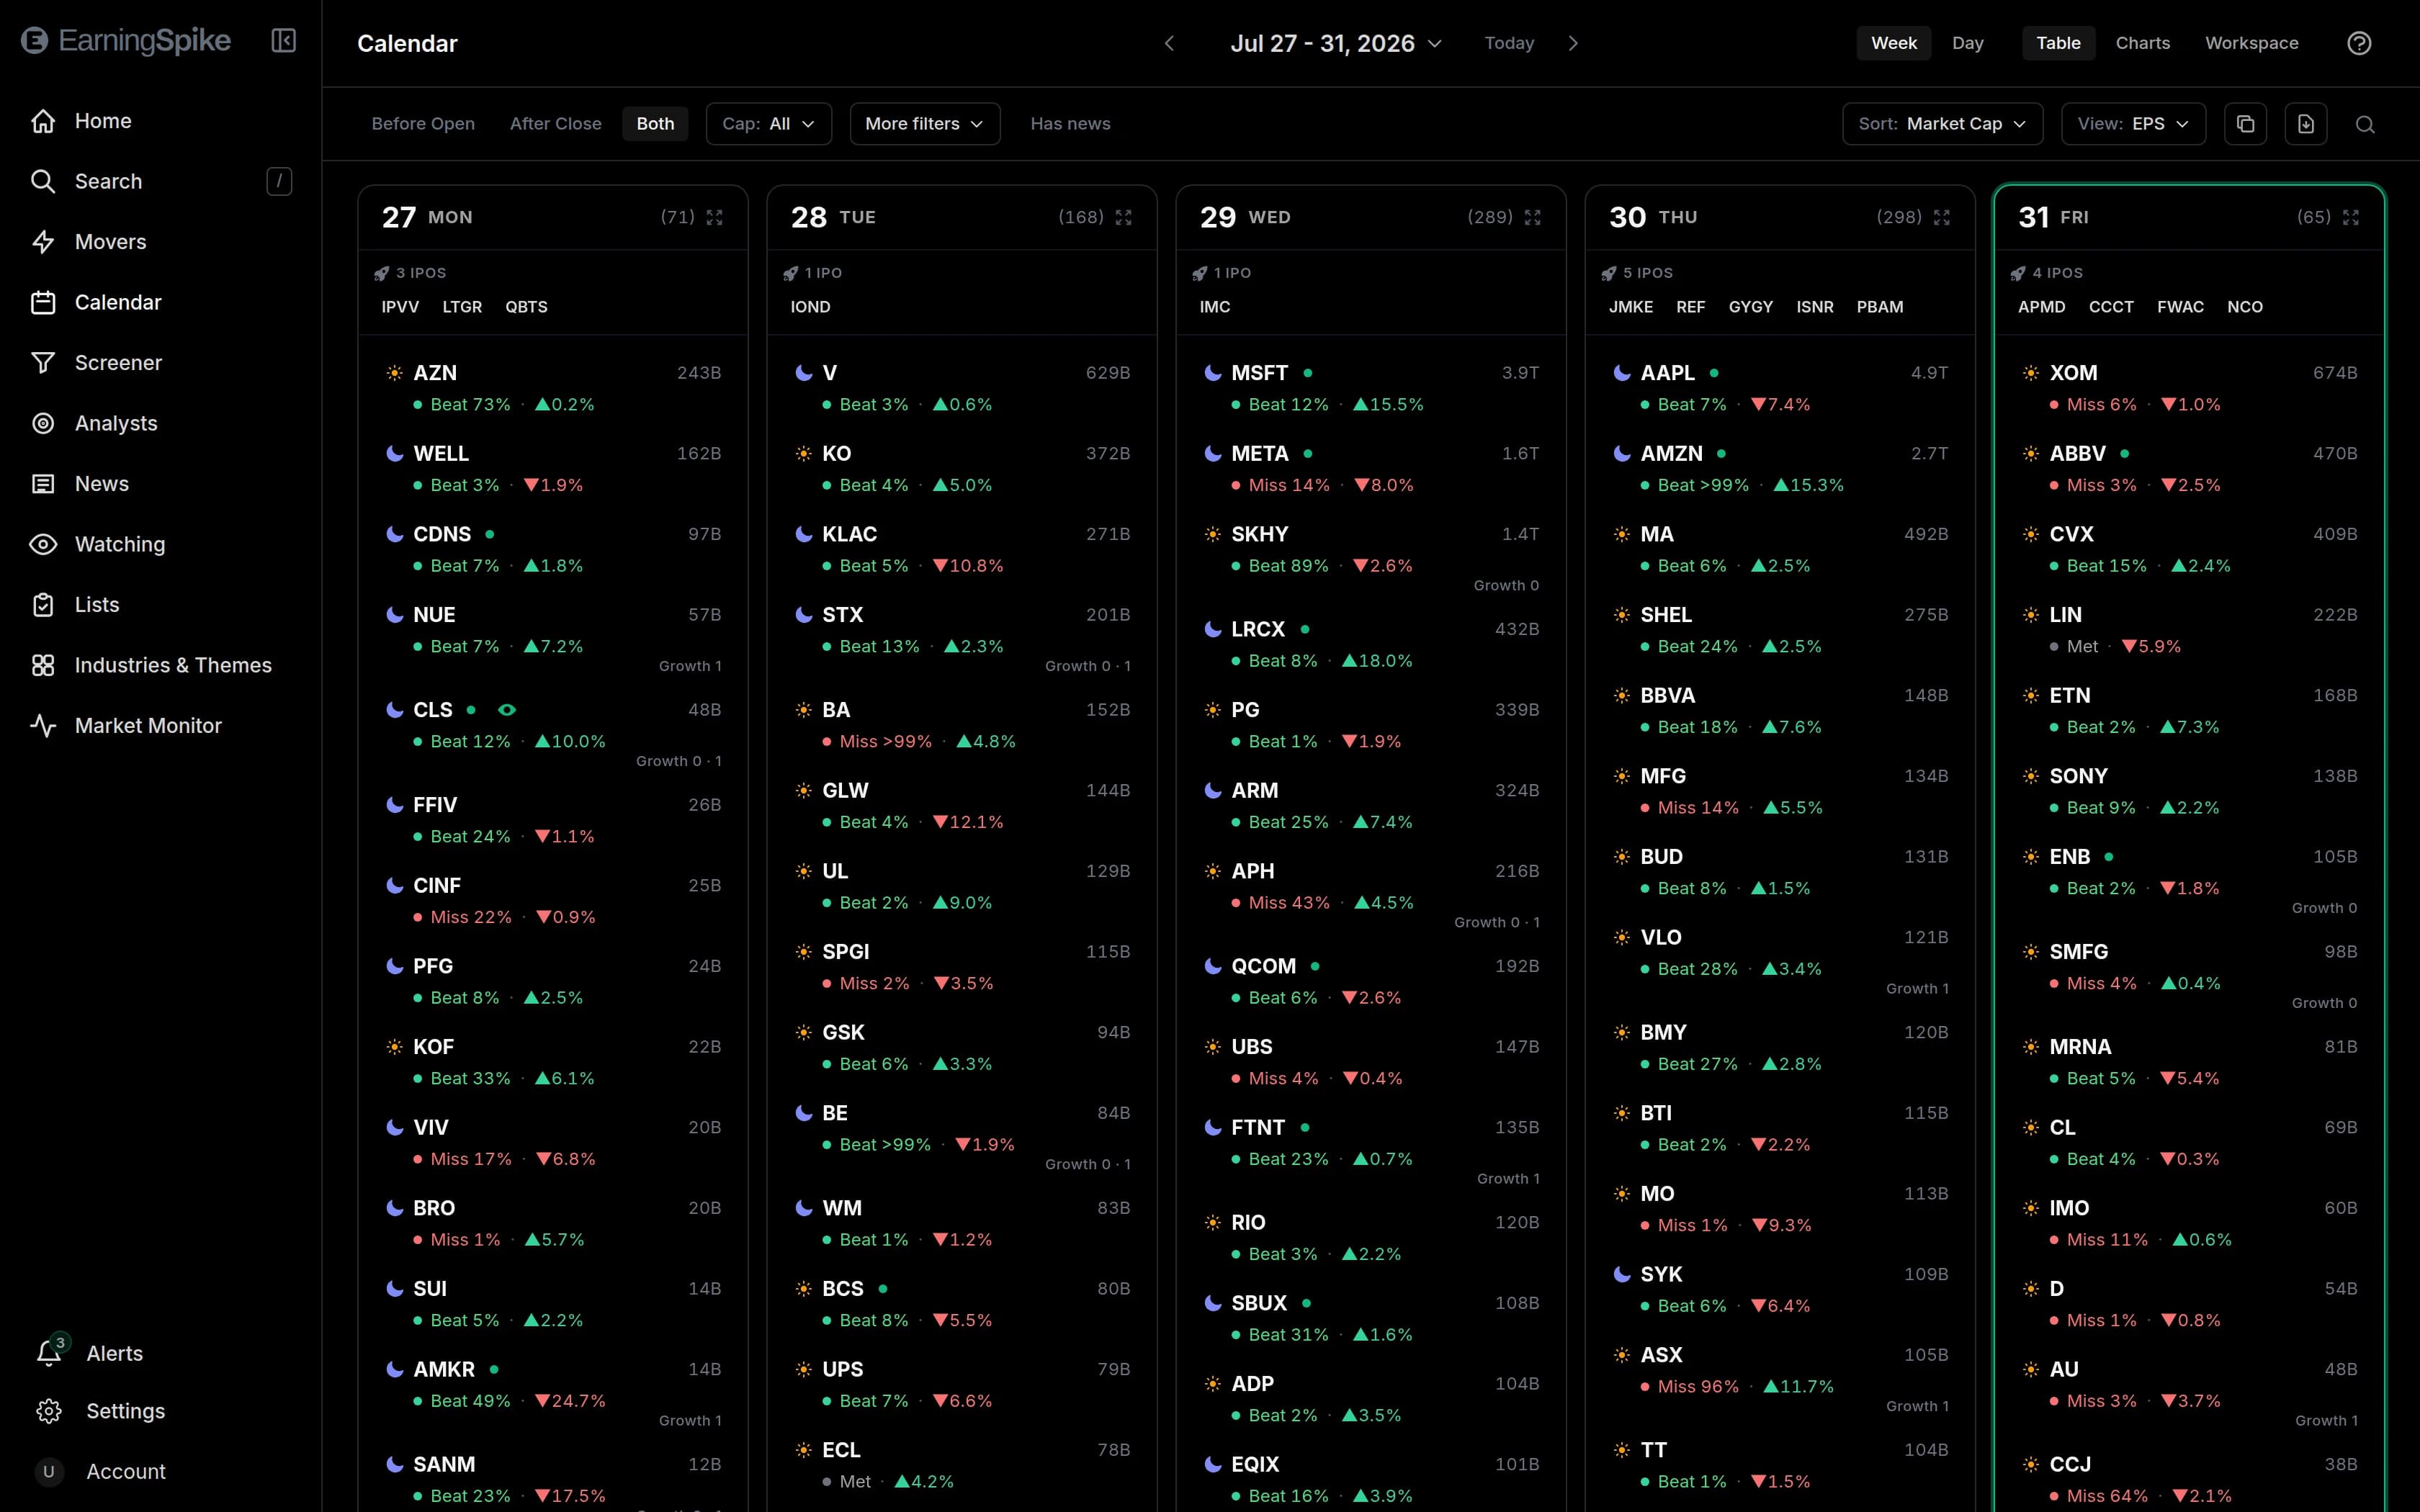Open Account in sidebar
2420x1512 pixels.
click(160, 1471)
